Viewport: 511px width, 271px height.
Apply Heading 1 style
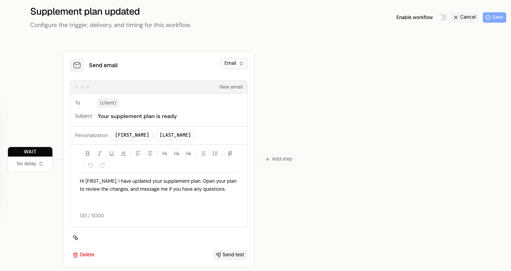pyautogui.click(x=165, y=153)
